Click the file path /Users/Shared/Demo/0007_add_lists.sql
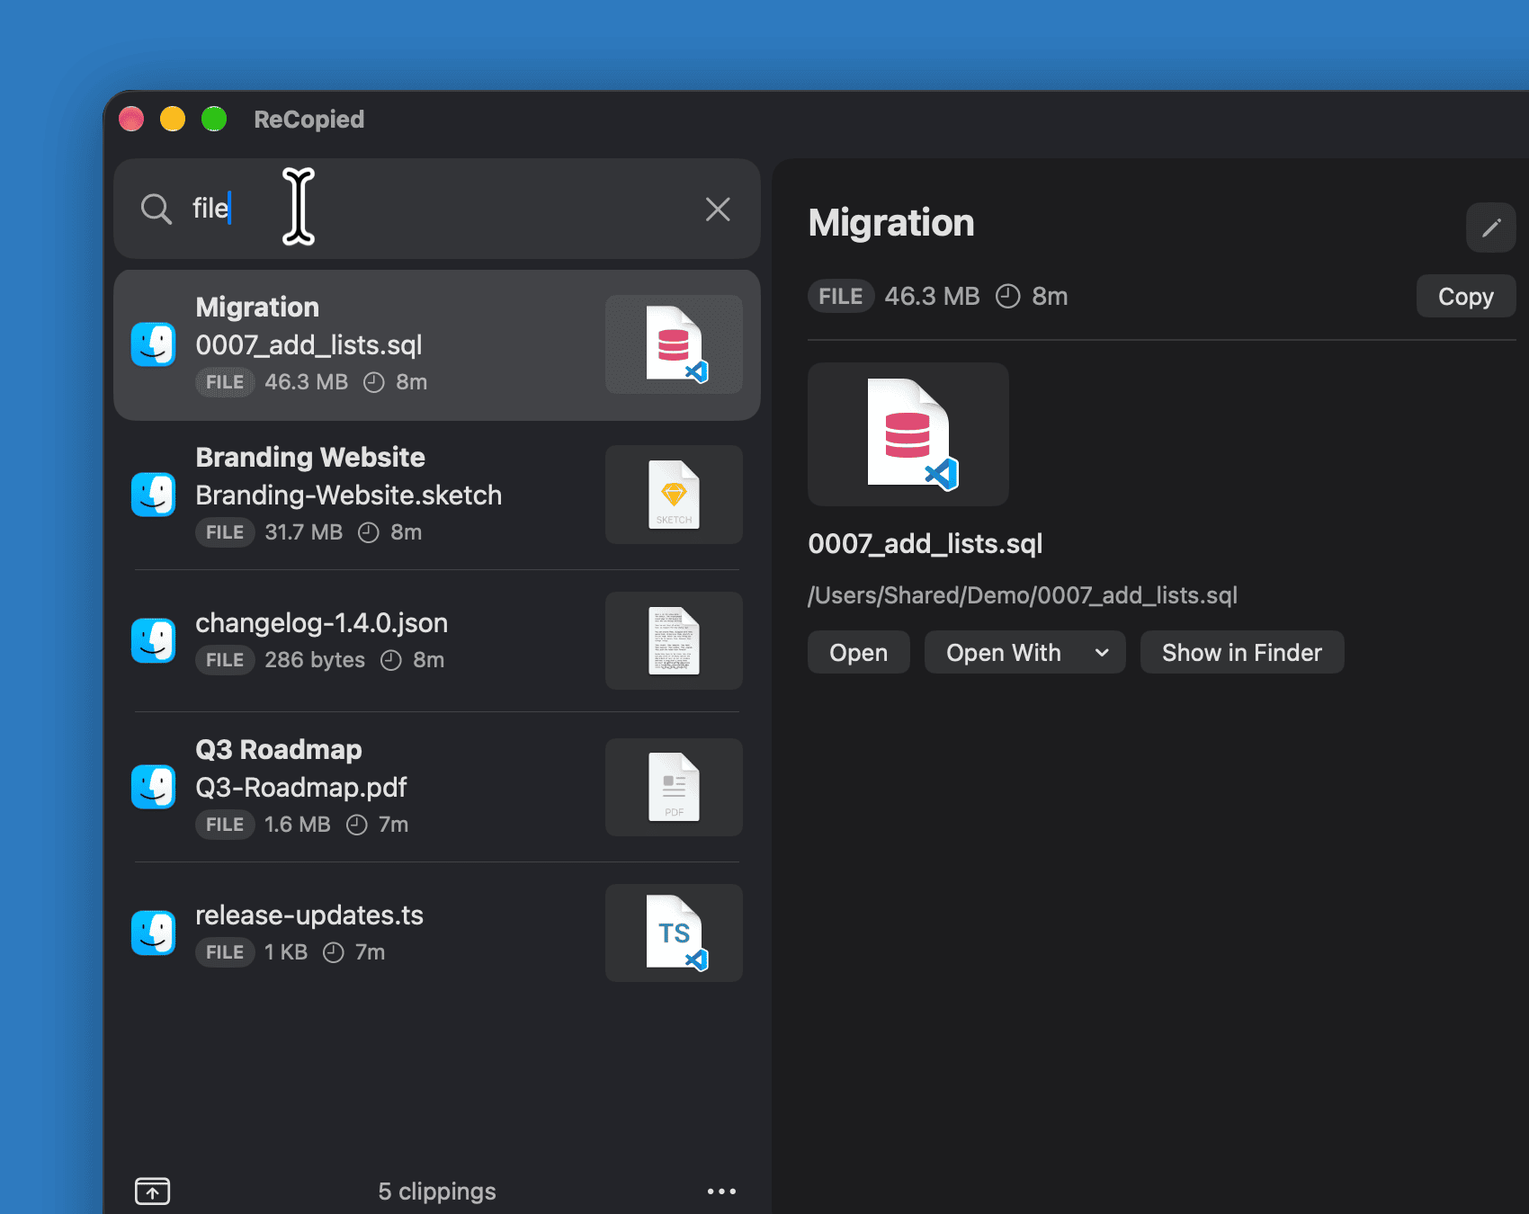Screen dimensions: 1529x1214 point(1023,595)
